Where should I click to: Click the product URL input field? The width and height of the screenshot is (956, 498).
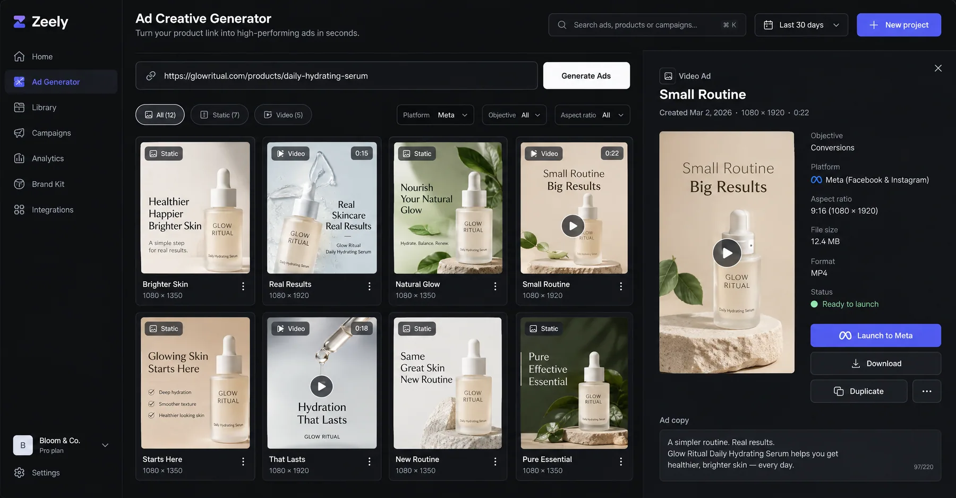(x=337, y=76)
